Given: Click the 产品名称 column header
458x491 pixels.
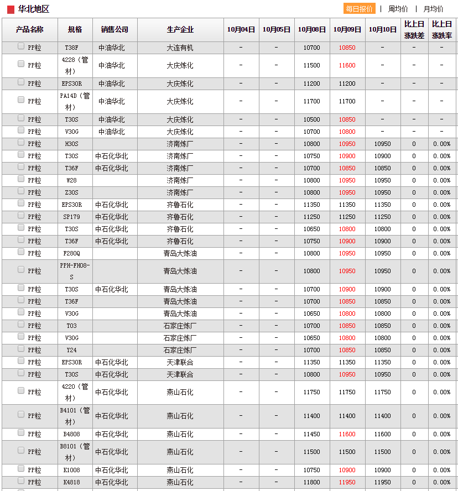Looking at the screenshot, I should [x=30, y=30].
